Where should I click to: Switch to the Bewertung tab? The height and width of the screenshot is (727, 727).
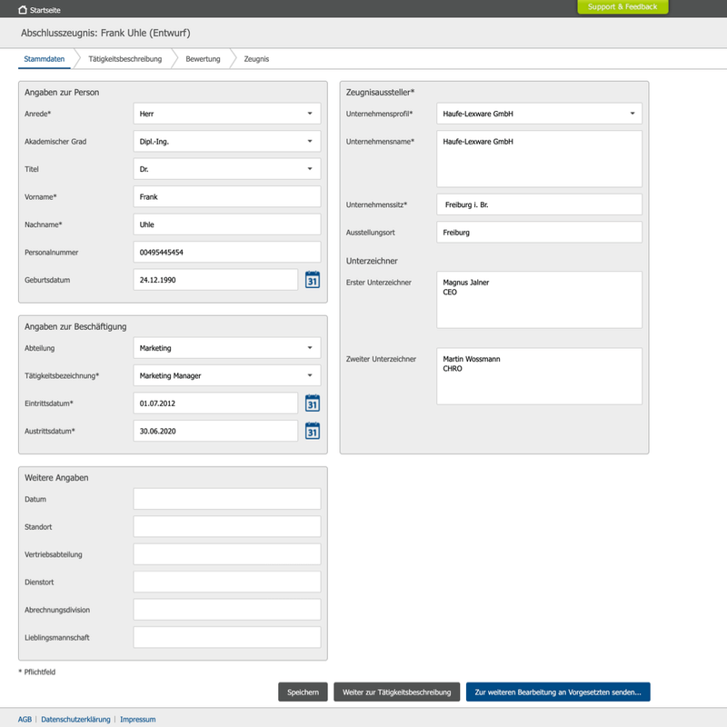204,57
